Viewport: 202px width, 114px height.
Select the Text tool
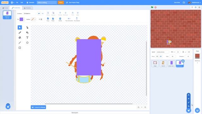click(27, 38)
